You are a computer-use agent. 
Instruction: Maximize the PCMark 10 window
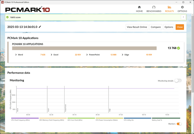[183, 2]
